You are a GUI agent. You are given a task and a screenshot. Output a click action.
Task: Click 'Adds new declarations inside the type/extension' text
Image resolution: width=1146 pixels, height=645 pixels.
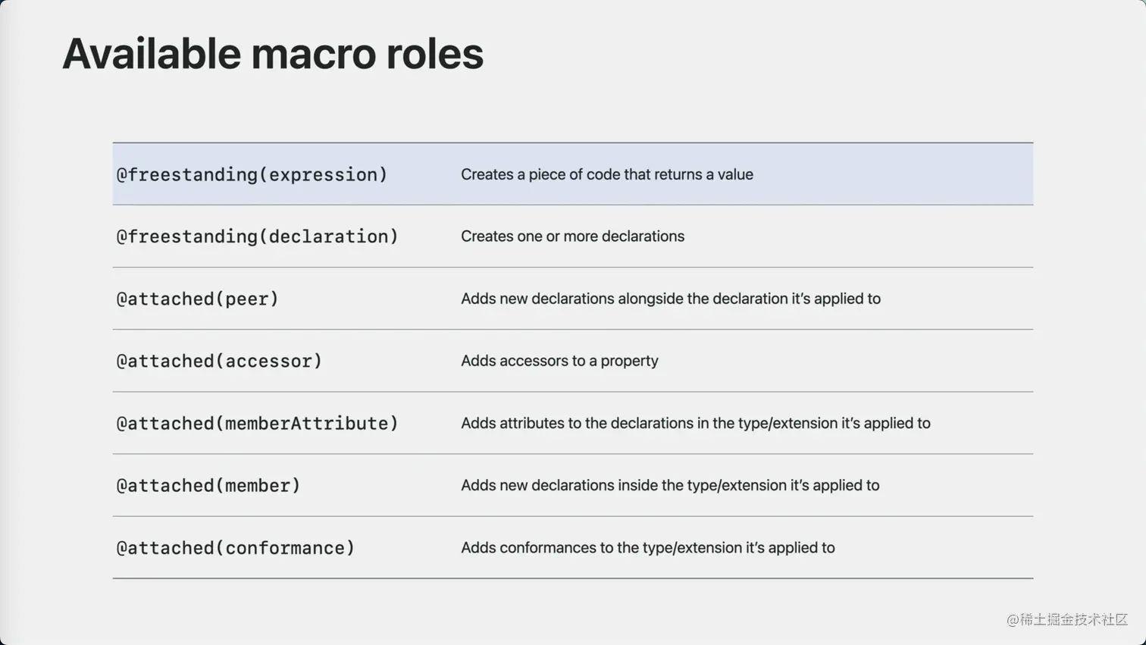[670, 485]
